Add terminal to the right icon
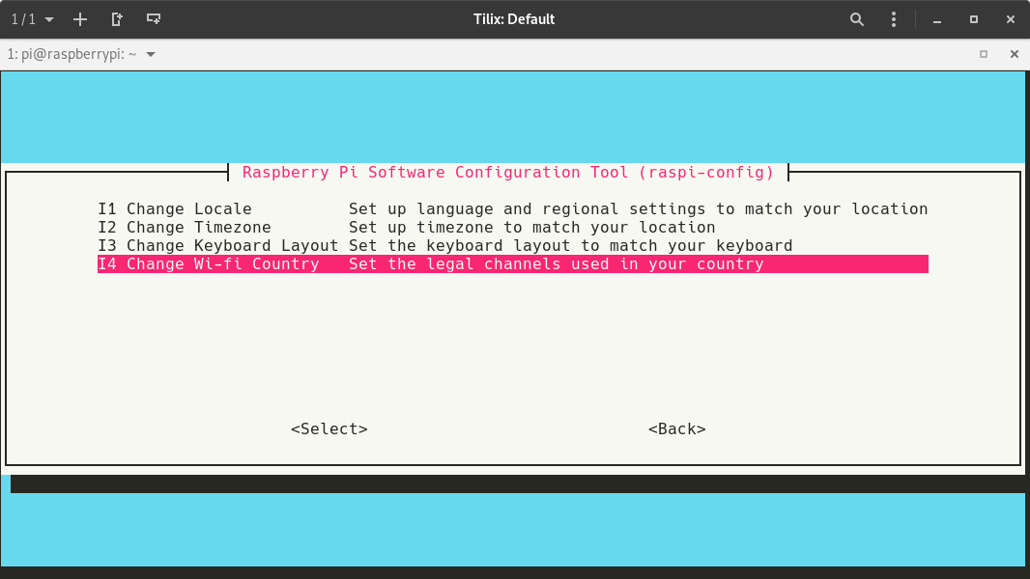Screen dimensions: 1030x579 117,19
